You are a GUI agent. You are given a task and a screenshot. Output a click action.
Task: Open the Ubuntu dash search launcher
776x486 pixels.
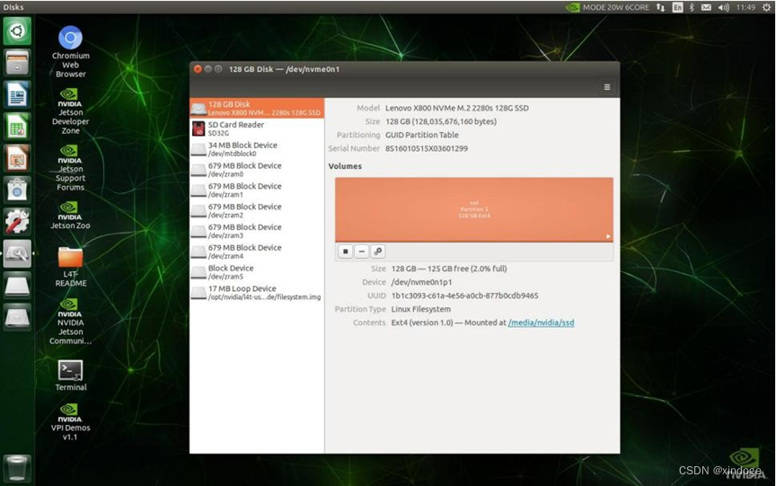click(x=17, y=31)
